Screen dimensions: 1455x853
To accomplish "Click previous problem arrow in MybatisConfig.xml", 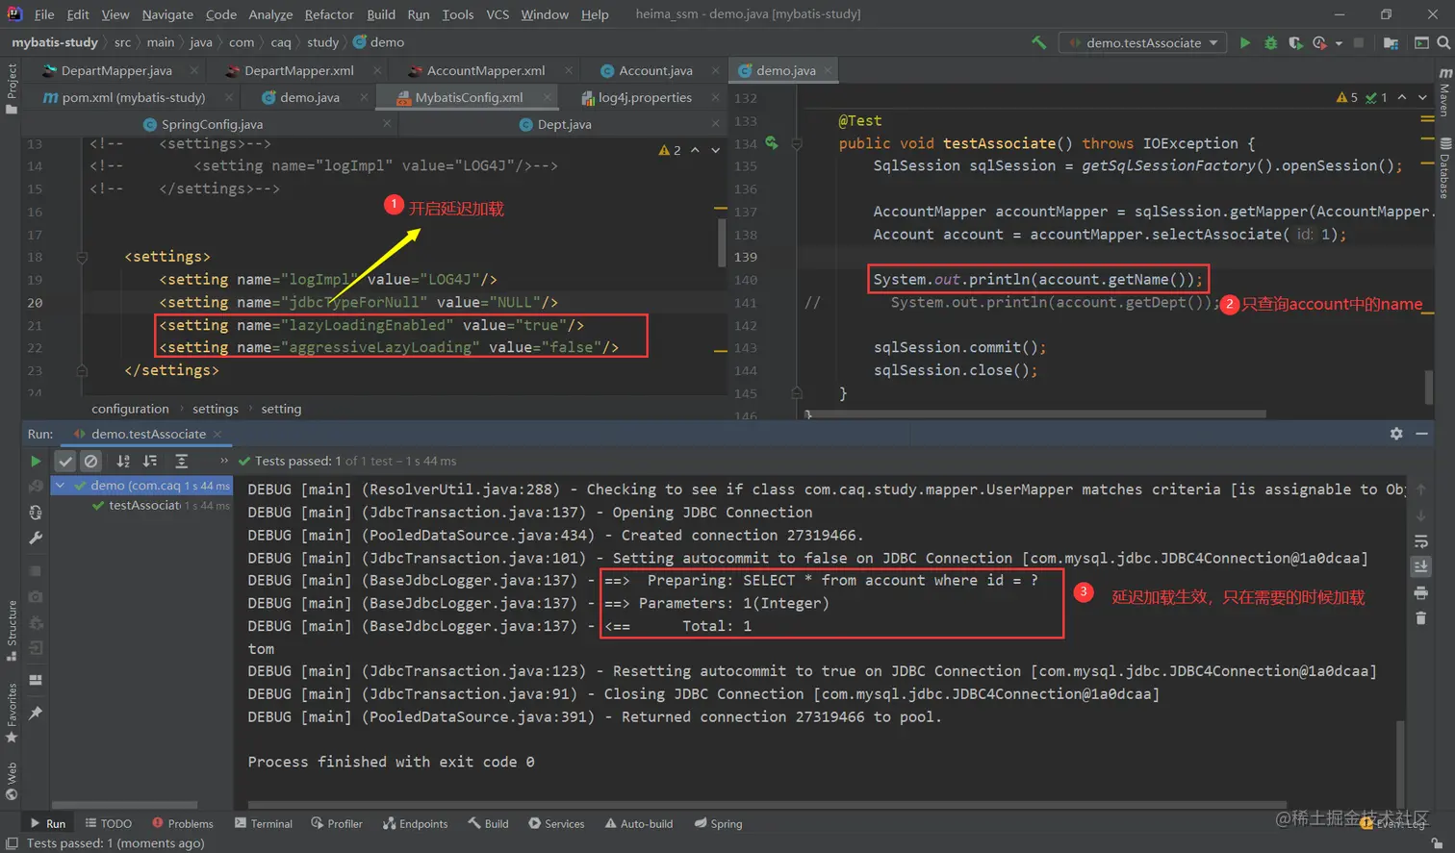I will pyautogui.click(x=695, y=150).
